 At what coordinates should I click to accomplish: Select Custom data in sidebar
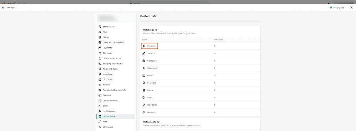(116, 116)
